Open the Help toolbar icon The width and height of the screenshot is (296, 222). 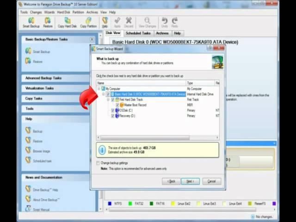(105, 23)
